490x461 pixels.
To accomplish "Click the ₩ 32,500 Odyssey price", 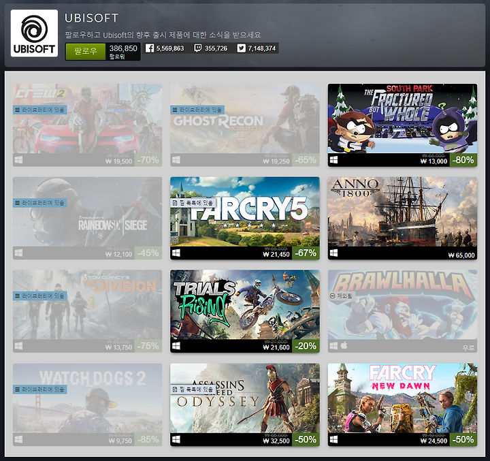I will (276, 441).
